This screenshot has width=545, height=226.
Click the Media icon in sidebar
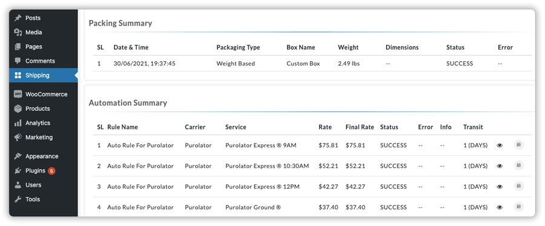coord(18,32)
